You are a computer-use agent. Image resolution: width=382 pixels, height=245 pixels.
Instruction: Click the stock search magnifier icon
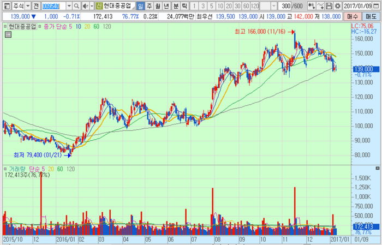click(x=77, y=5)
